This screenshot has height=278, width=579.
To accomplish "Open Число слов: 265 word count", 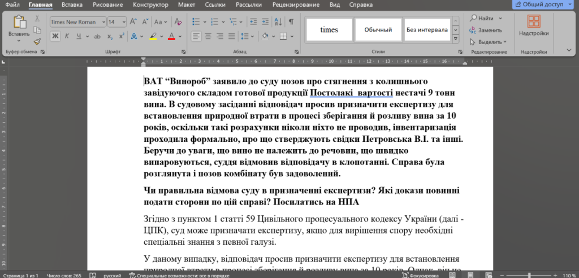I will (x=64, y=275).
